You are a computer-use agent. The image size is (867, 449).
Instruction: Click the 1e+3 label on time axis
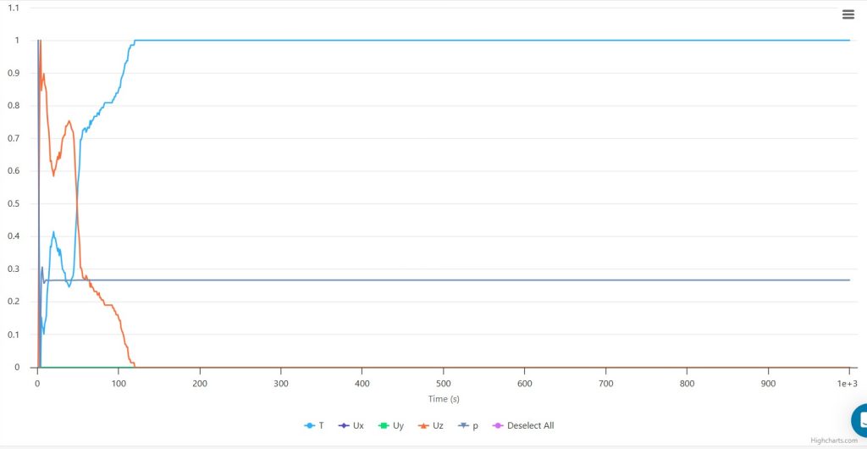(848, 384)
